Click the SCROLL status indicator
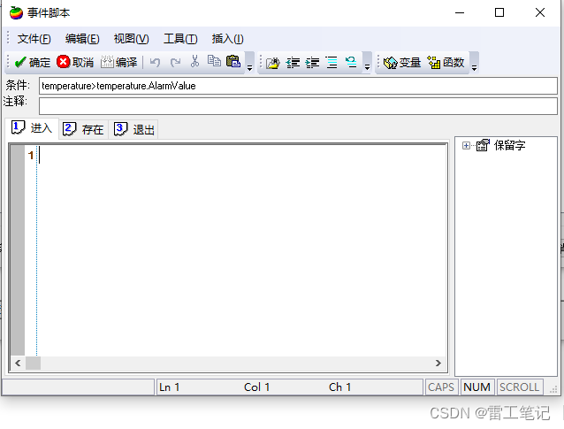564x429 pixels. click(520, 387)
